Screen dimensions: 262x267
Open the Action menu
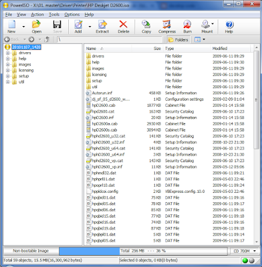37,15
